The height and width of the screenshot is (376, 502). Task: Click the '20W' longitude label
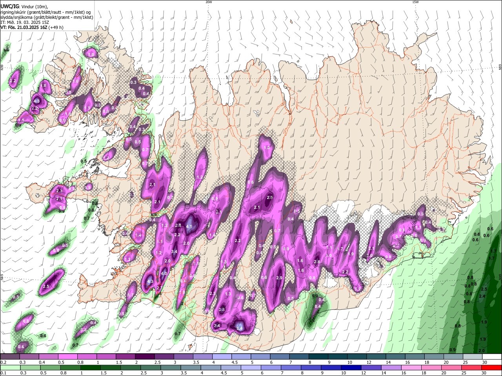point(209,2)
